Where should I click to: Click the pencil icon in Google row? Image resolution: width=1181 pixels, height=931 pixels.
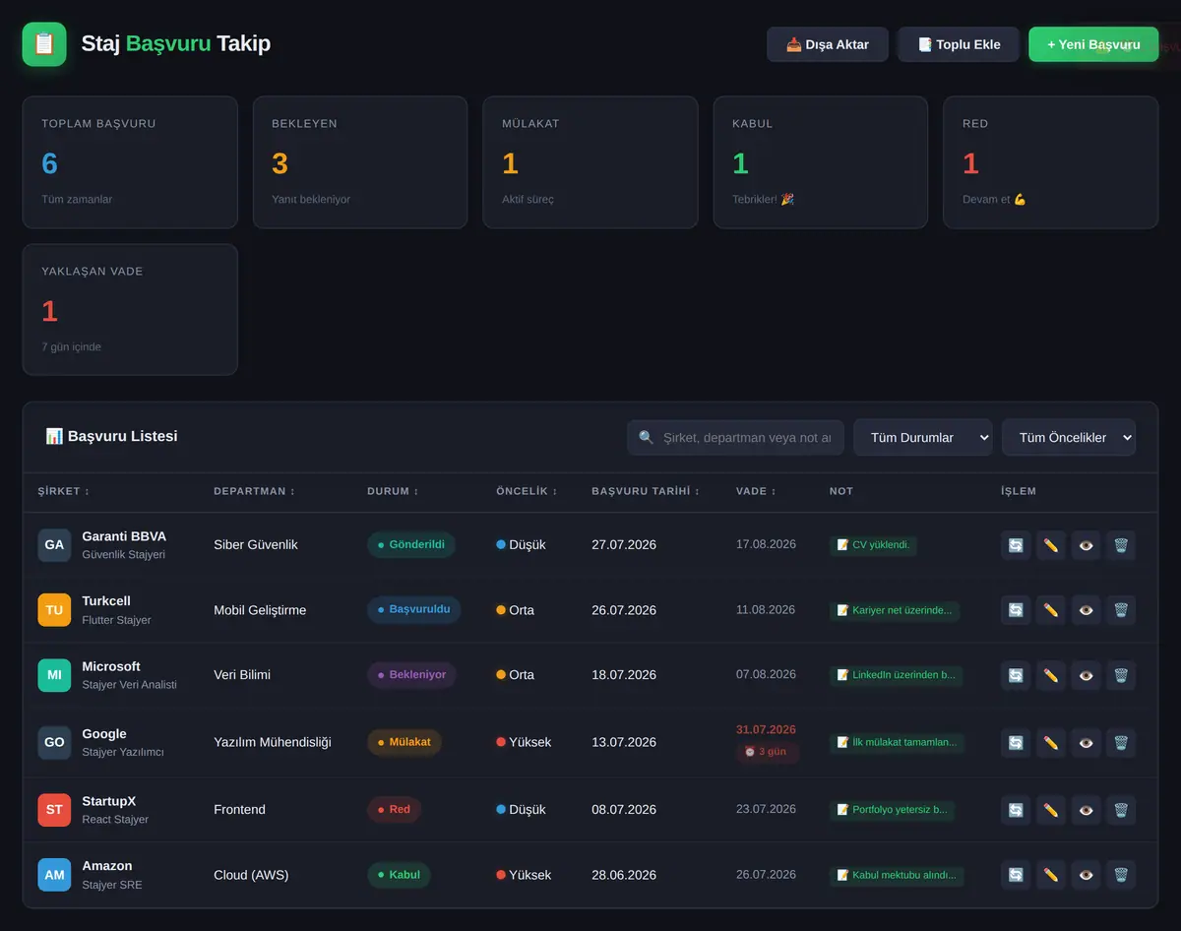(x=1051, y=743)
